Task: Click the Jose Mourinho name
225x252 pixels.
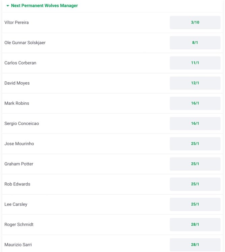Action: tap(19, 143)
